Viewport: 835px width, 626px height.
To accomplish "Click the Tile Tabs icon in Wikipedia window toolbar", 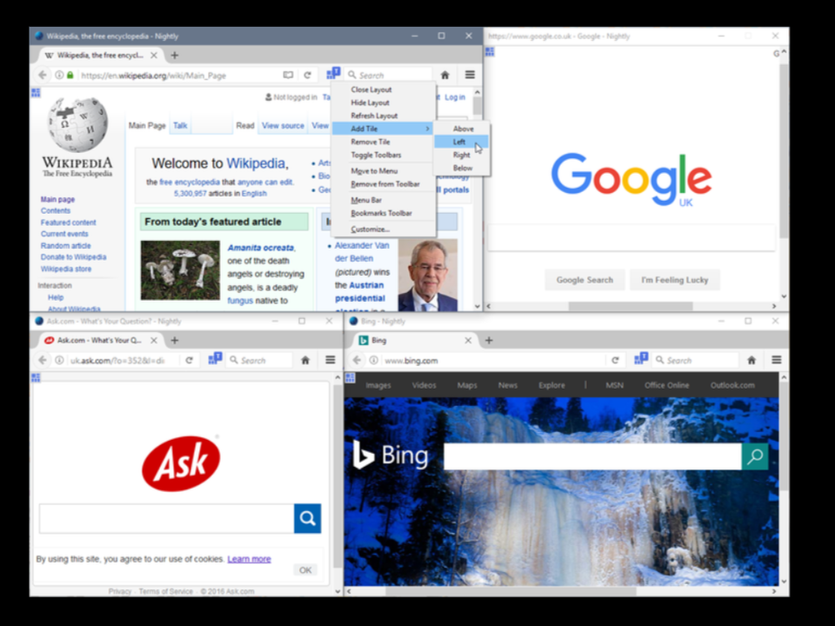I will pyautogui.click(x=333, y=73).
